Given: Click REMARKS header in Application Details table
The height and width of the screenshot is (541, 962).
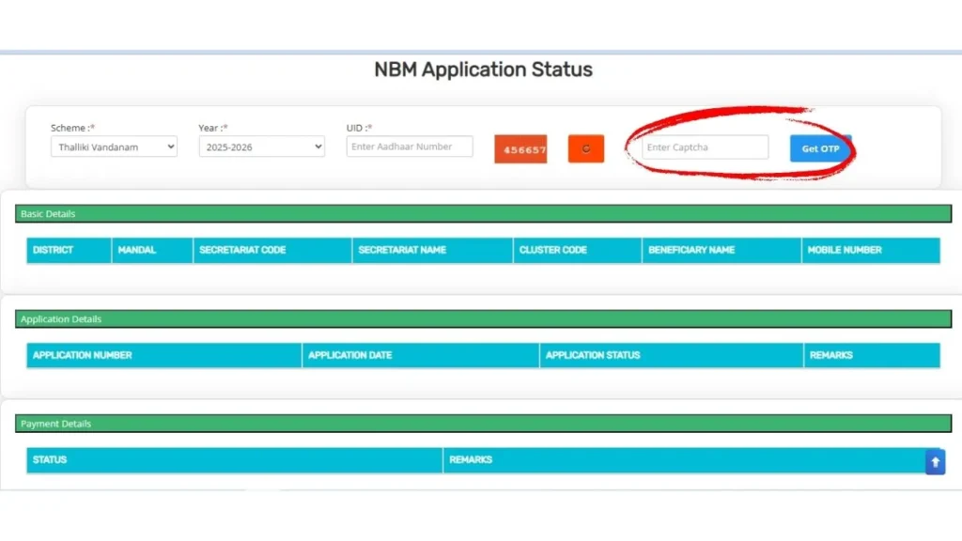Looking at the screenshot, I should click(x=872, y=355).
